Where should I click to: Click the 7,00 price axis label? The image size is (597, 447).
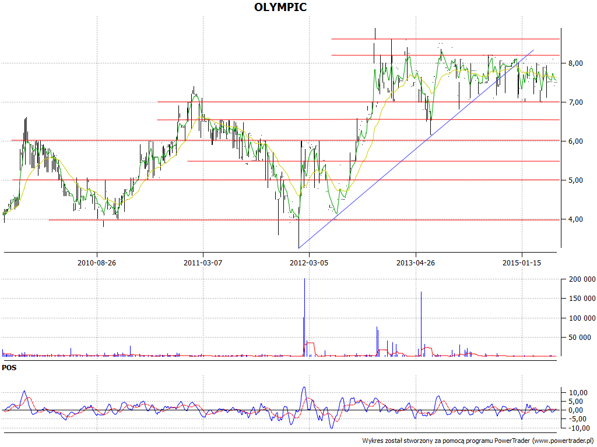[x=575, y=102]
